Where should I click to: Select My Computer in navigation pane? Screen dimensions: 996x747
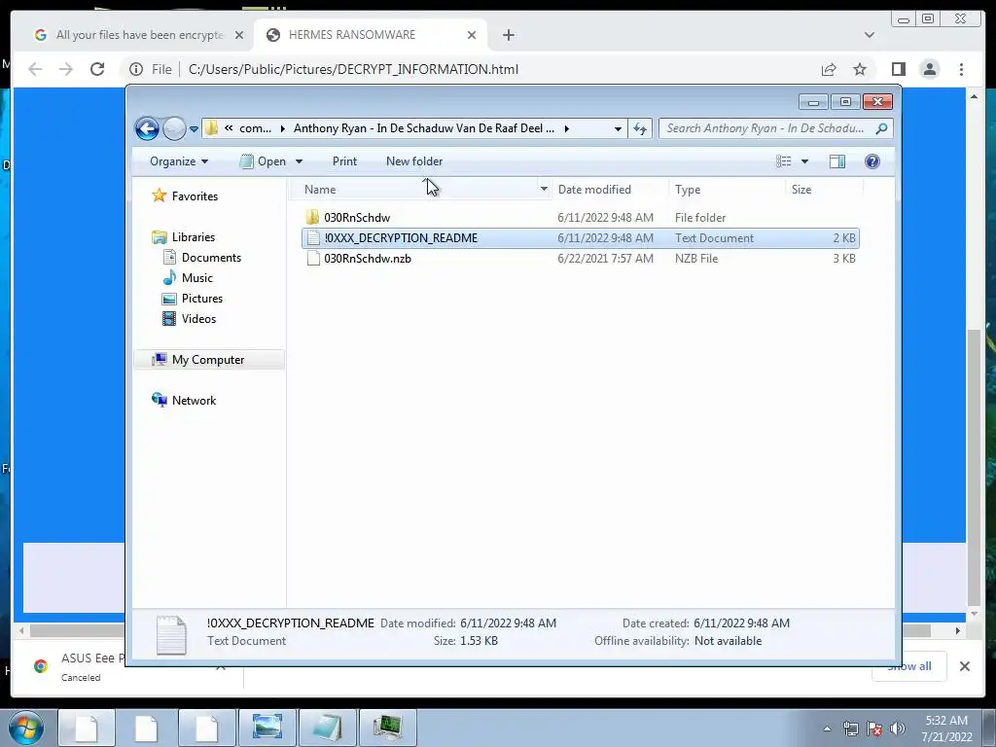[x=208, y=360]
